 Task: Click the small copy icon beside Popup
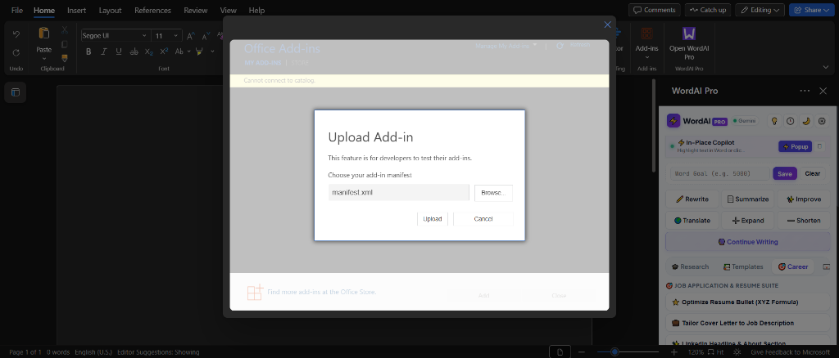click(819, 146)
